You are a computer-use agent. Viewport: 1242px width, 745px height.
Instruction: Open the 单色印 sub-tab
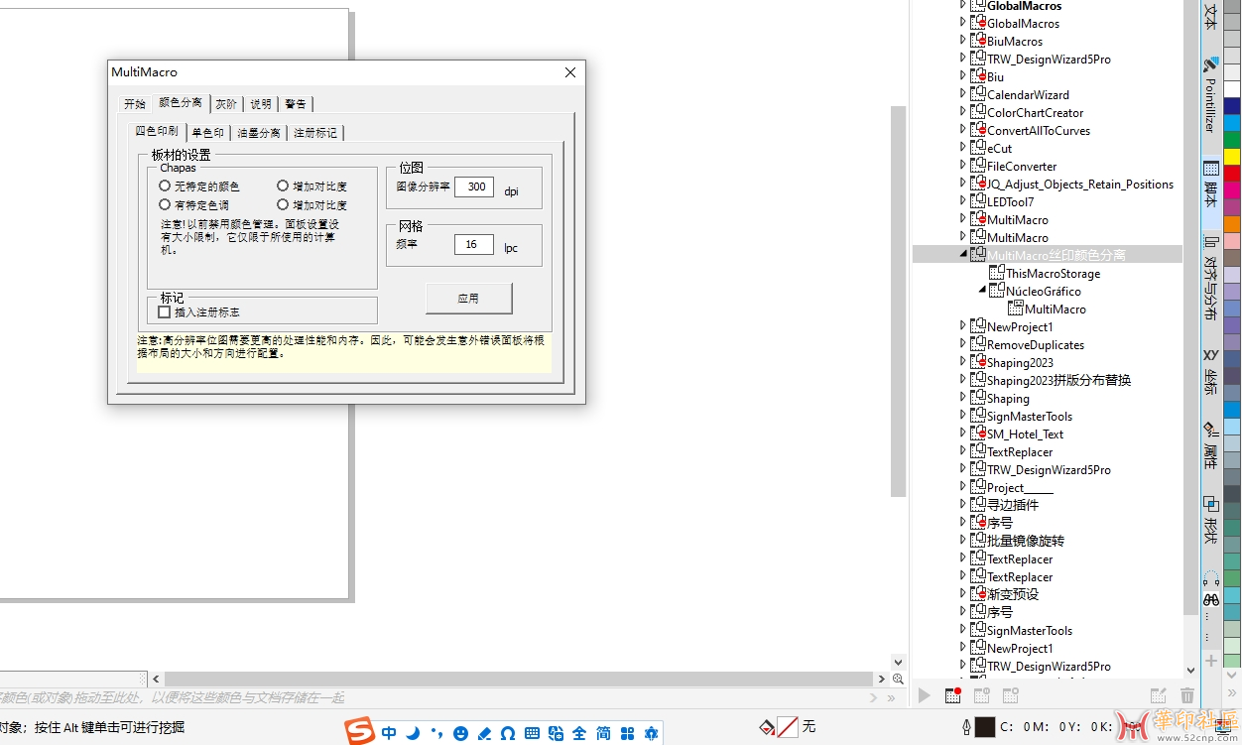click(x=207, y=133)
